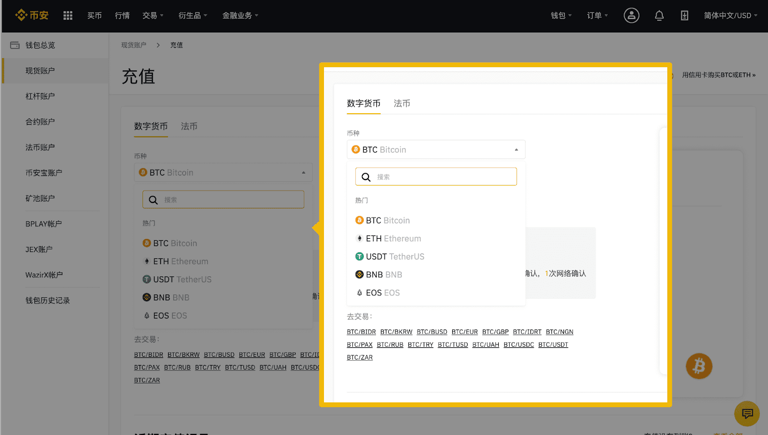Choose USDT TetherUS in the magnified inset list
Viewport: 768px width, 435px height.
tap(390, 257)
